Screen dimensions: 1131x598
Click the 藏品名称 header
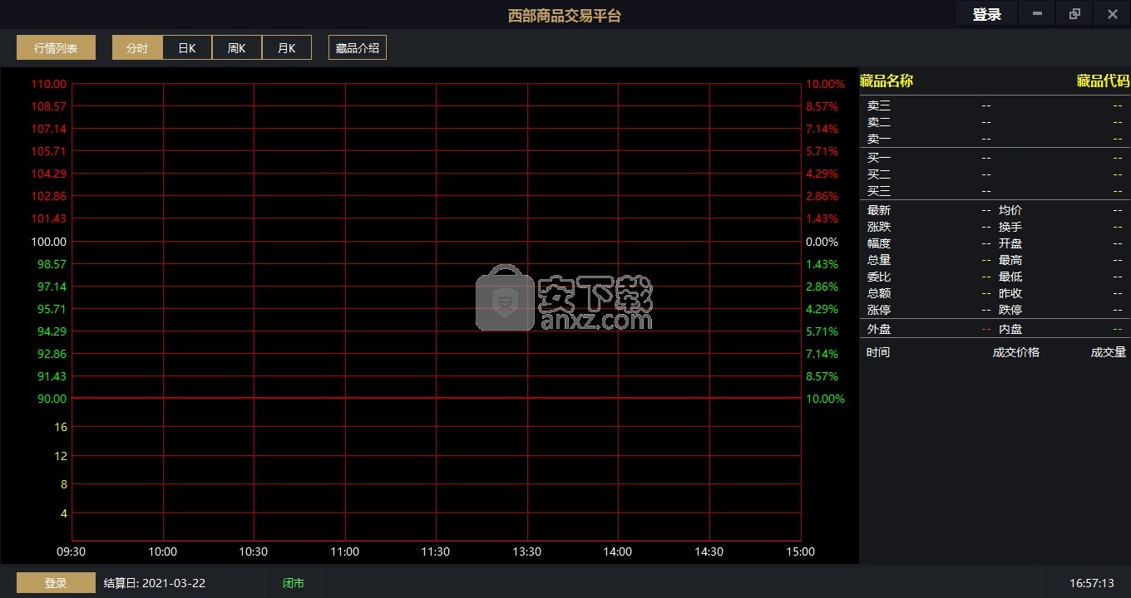[887, 81]
